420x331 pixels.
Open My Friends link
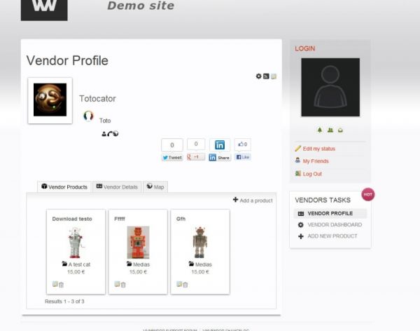316,161
